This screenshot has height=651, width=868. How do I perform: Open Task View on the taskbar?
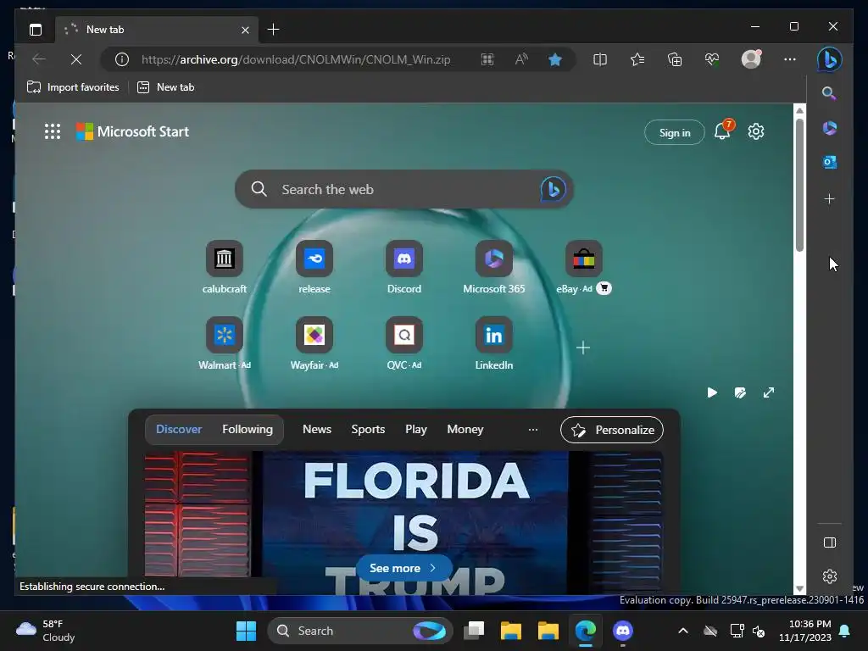pos(474,631)
